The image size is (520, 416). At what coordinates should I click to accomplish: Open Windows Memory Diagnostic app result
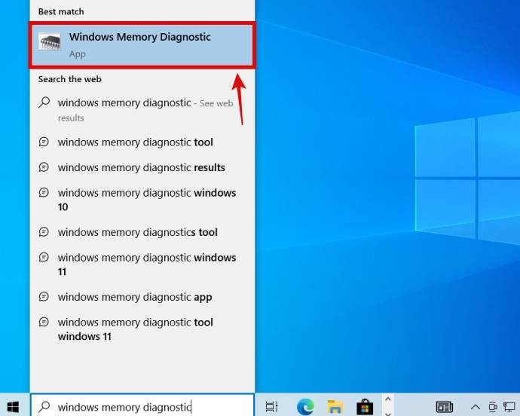click(x=142, y=45)
